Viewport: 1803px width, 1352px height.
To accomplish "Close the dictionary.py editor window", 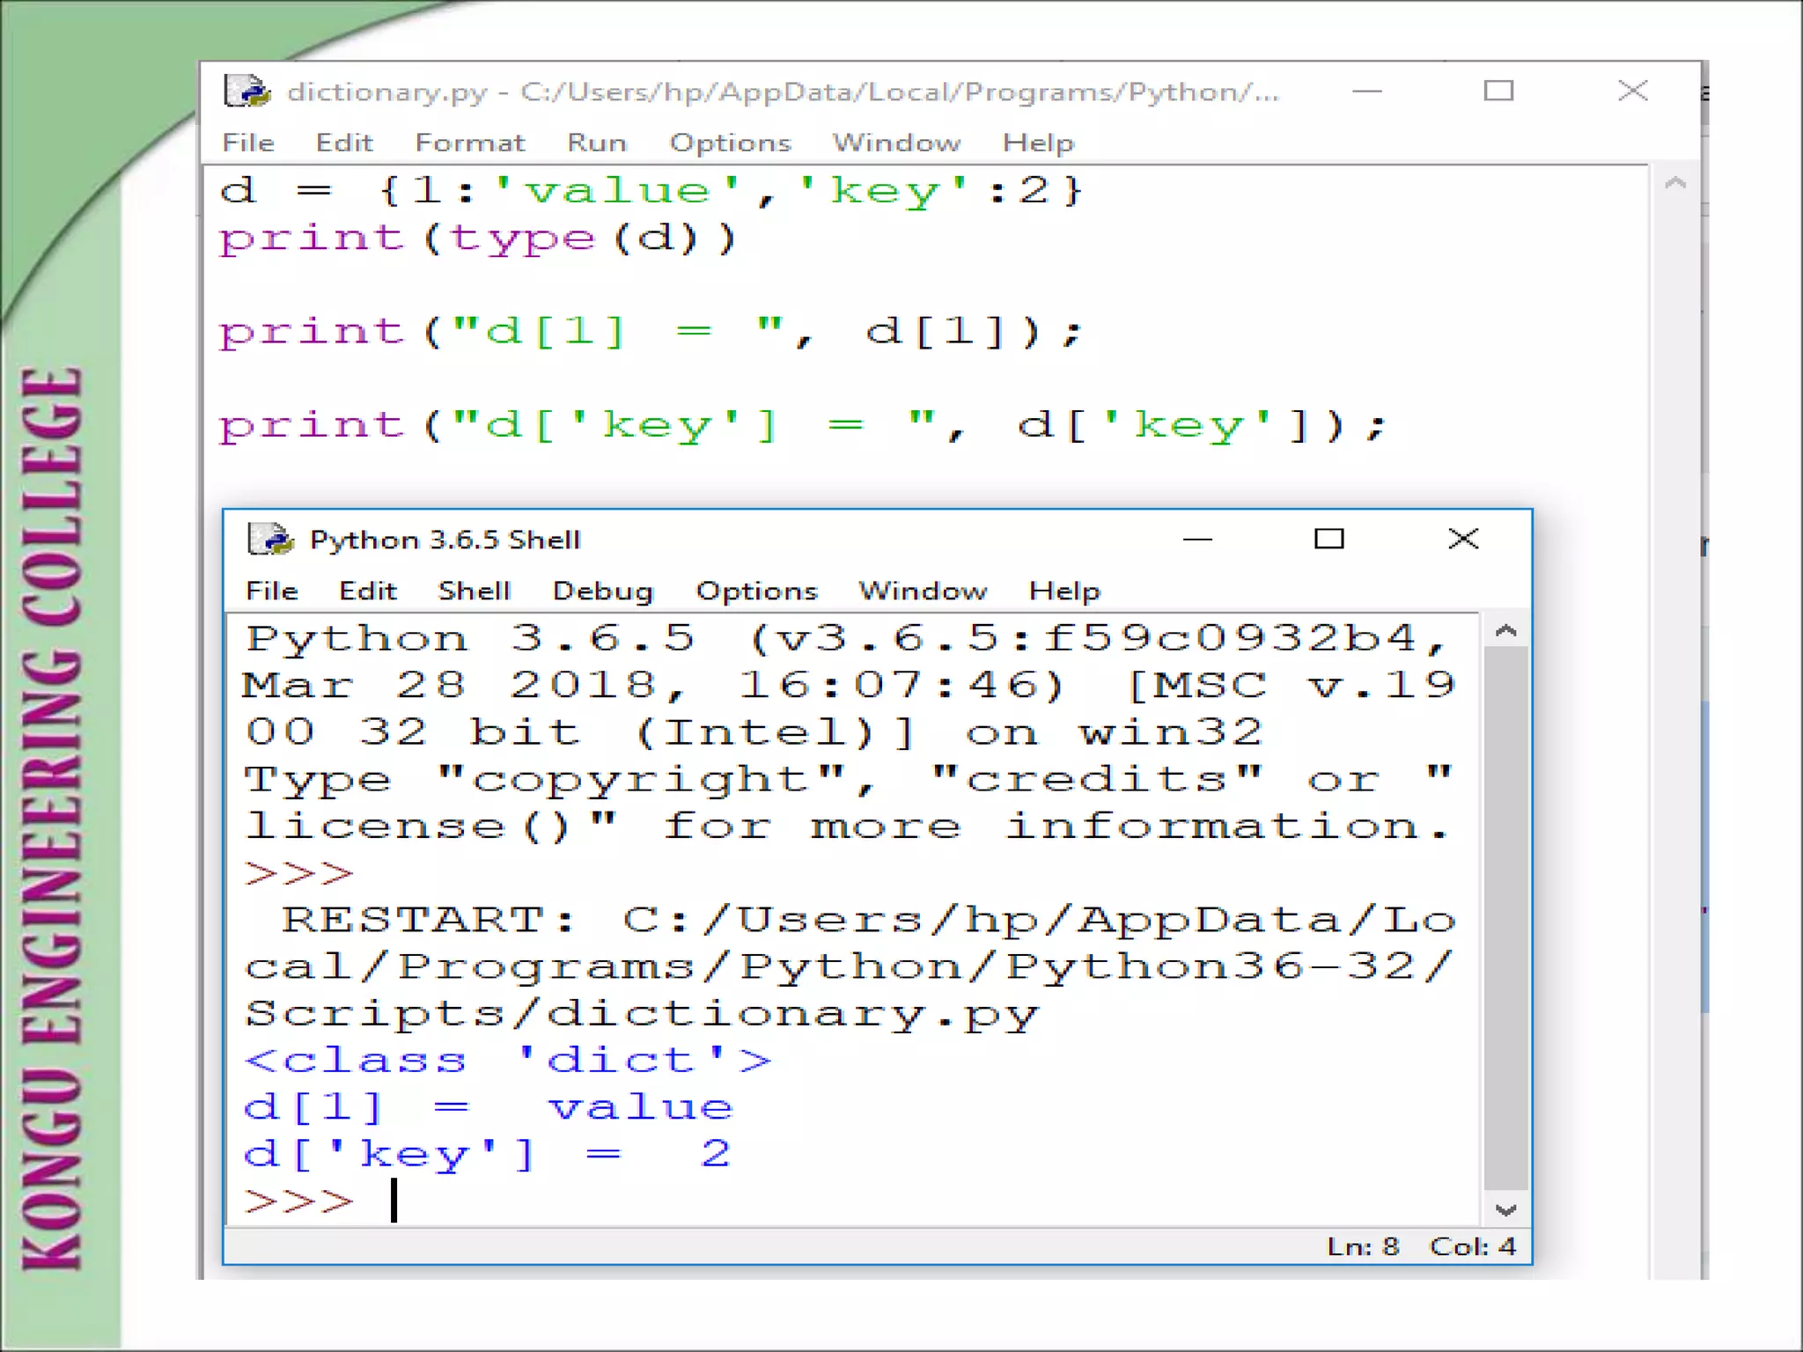I will click(x=1633, y=91).
